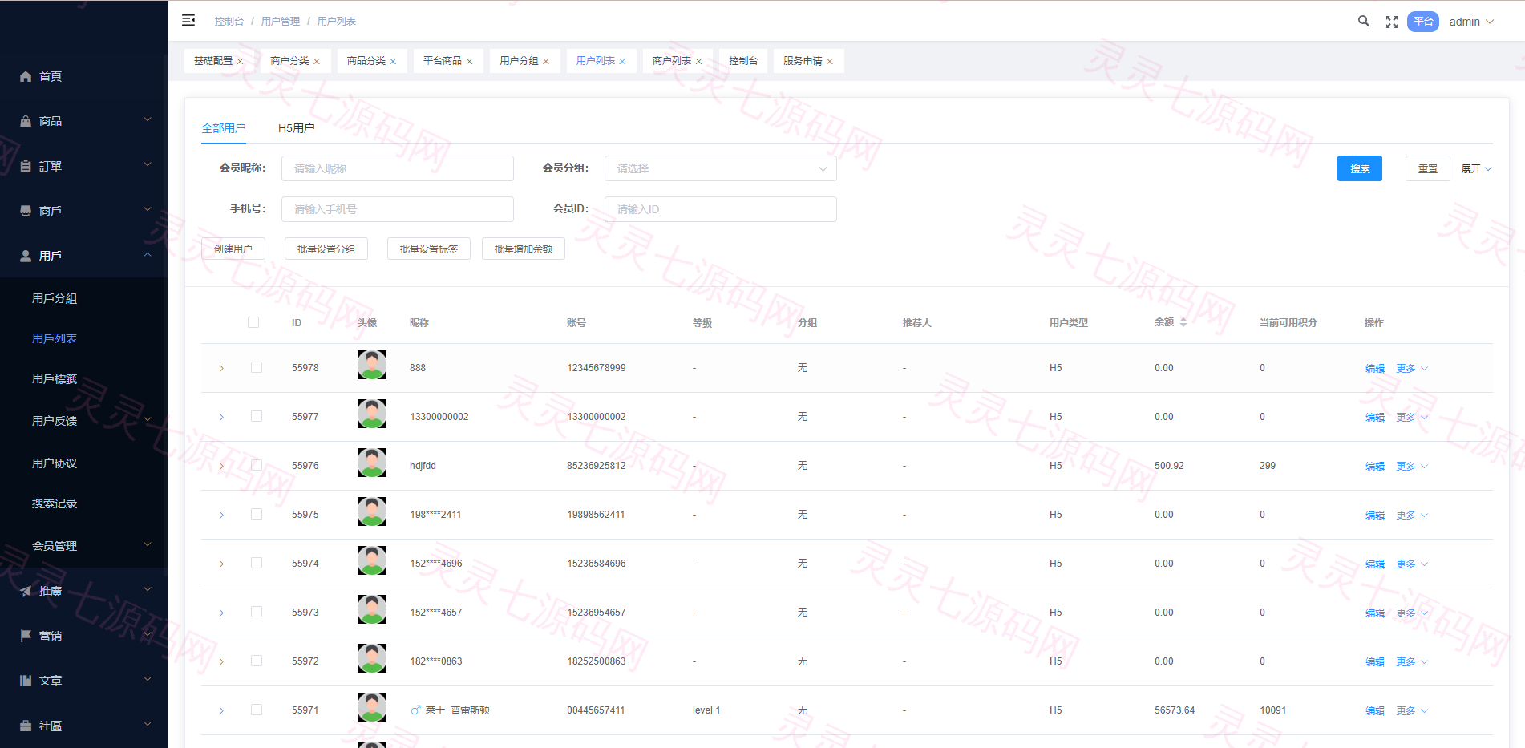Sort the table by 余额 column arrows

(x=1183, y=322)
